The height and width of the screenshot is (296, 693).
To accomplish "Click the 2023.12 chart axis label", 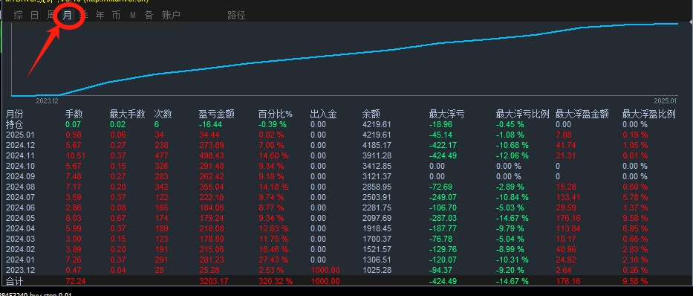I will [x=47, y=100].
